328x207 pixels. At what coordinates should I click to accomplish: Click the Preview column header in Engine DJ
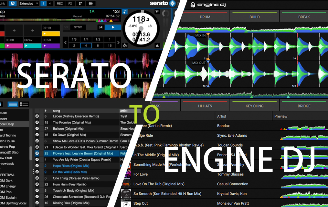300,116
